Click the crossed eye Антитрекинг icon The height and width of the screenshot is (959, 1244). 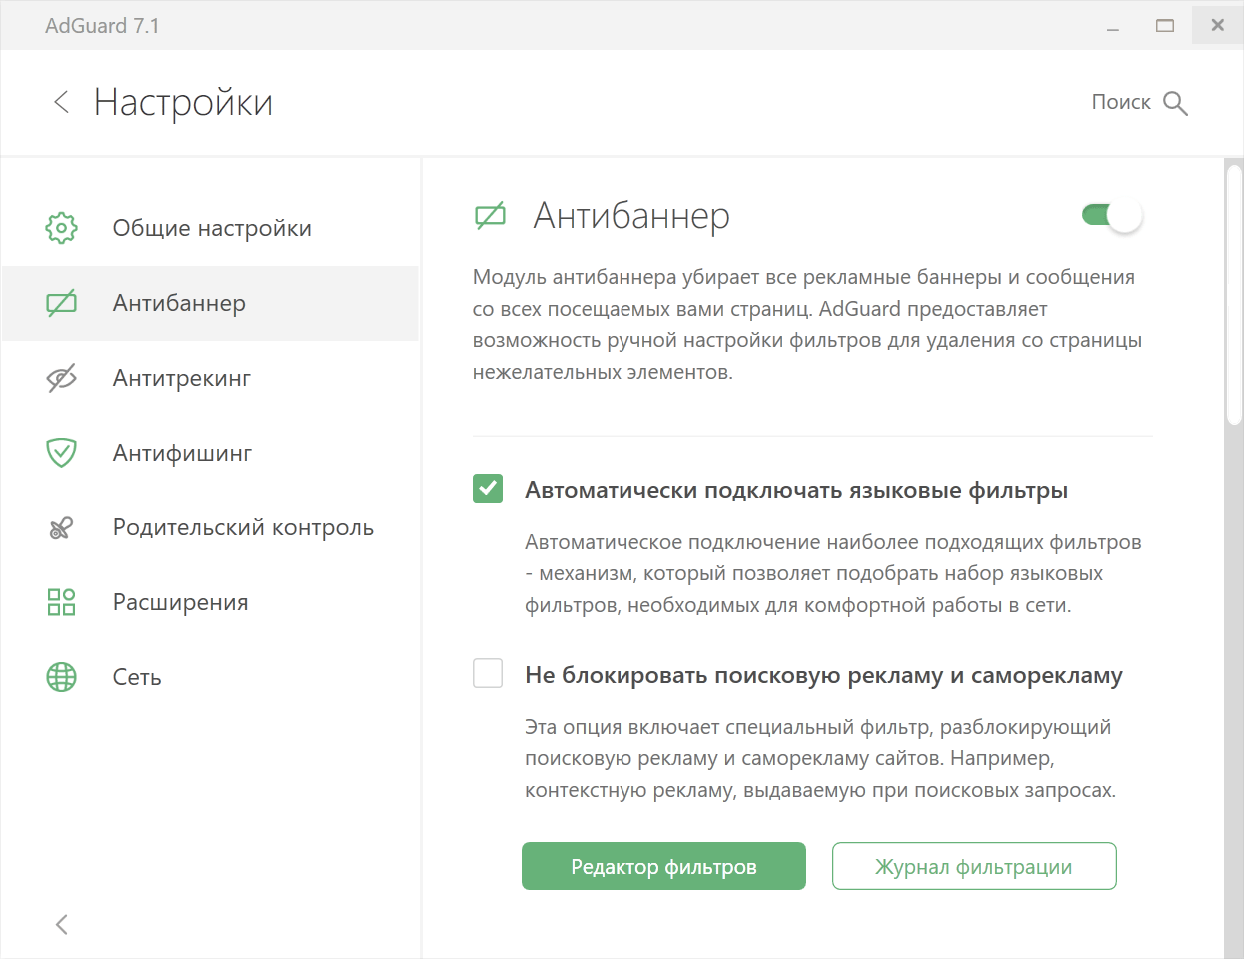coord(61,378)
